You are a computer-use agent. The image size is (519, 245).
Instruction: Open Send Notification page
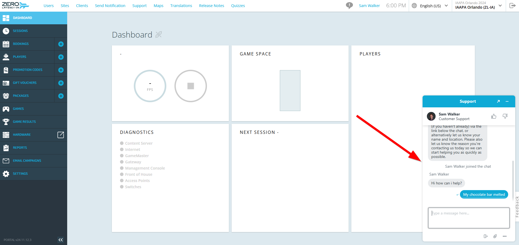click(x=110, y=6)
